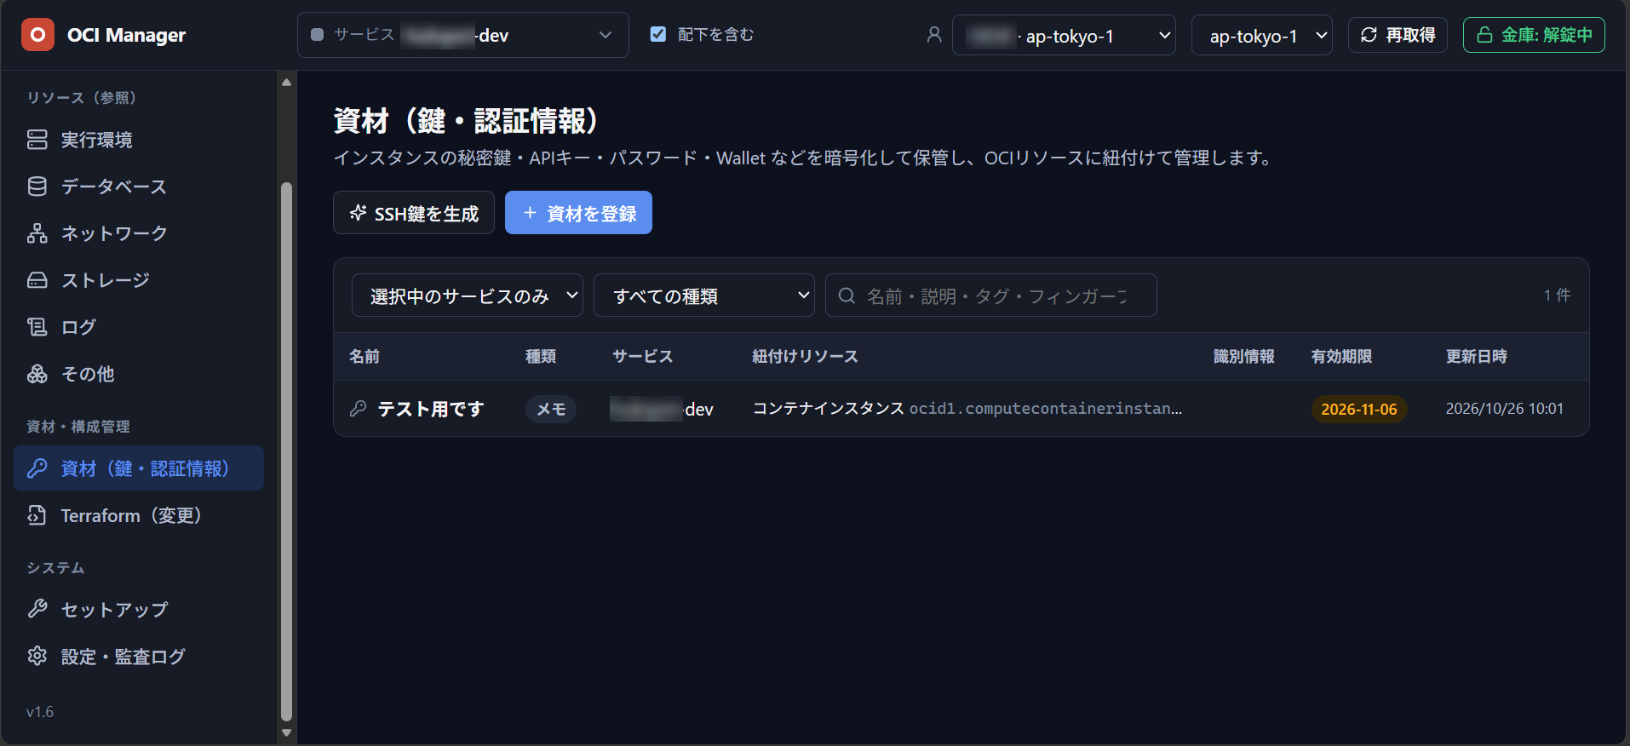Click the ログ log icon

coord(37,327)
